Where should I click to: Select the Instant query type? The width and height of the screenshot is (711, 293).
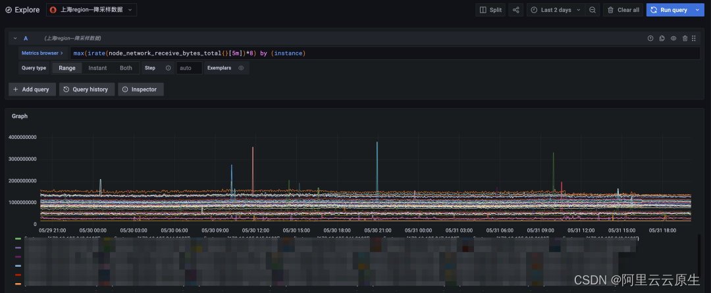click(x=97, y=68)
